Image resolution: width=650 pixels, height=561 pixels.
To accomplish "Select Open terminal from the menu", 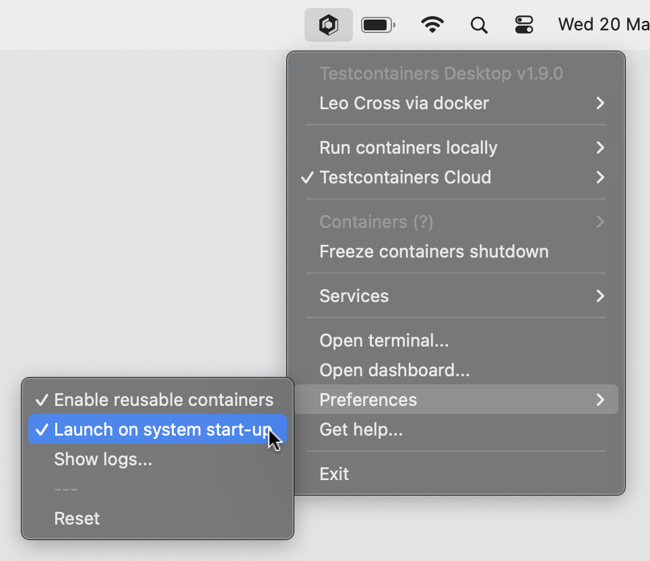I will [384, 341].
